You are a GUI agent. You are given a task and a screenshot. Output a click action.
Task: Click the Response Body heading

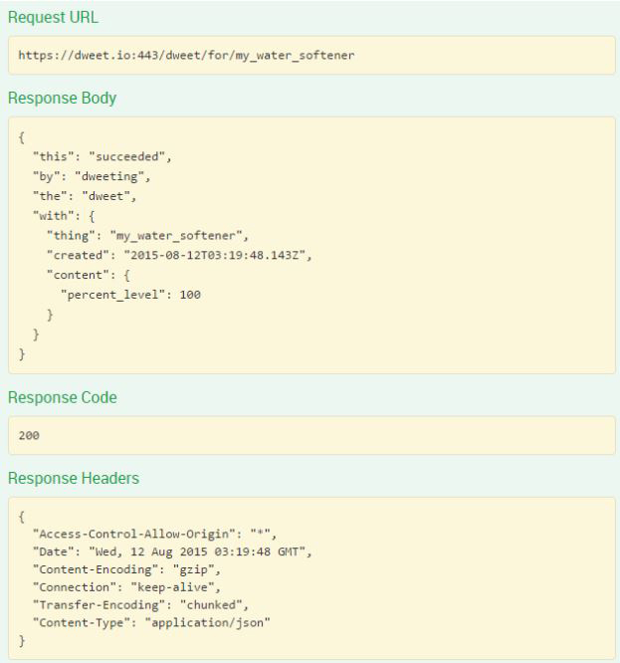tap(62, 99)
